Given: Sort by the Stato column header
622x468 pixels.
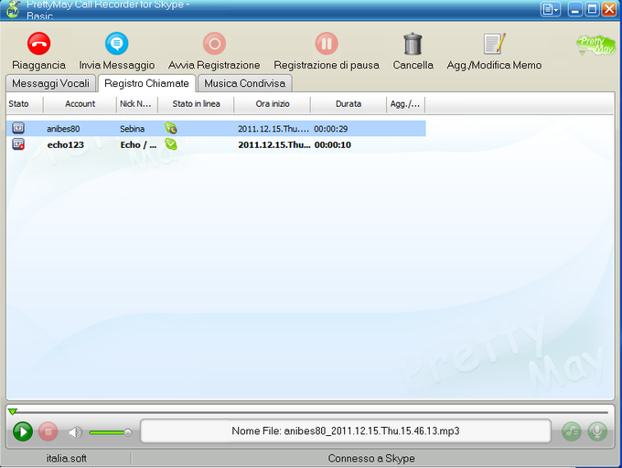Looking at the screenshot, I should coord(25,104).
